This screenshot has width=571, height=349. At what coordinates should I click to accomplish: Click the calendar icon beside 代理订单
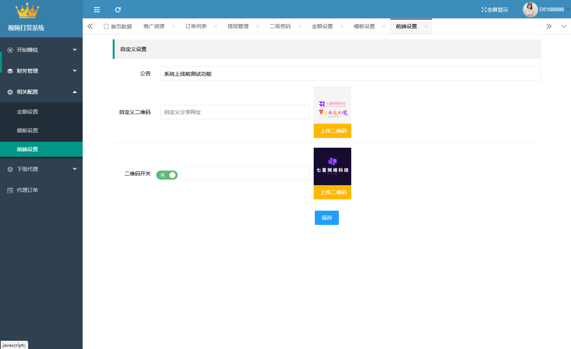(10, 190)
